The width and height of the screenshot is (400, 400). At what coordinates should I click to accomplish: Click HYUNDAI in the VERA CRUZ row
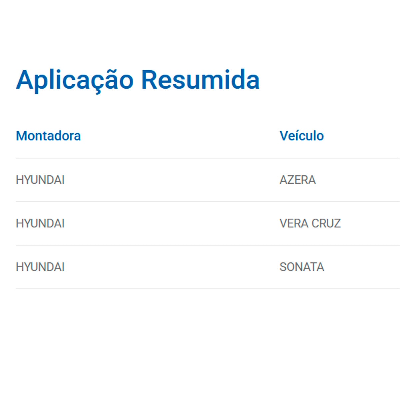pos(40,223)
